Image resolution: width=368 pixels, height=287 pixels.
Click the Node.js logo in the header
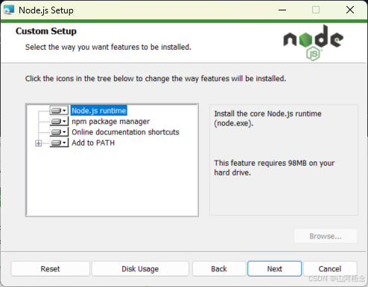(x=314, y=42)
